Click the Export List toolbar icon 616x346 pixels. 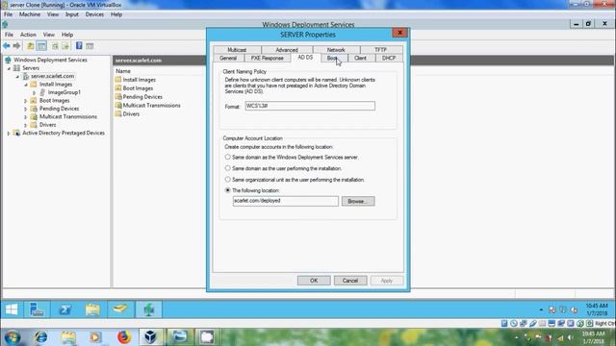tap(65, 46)
